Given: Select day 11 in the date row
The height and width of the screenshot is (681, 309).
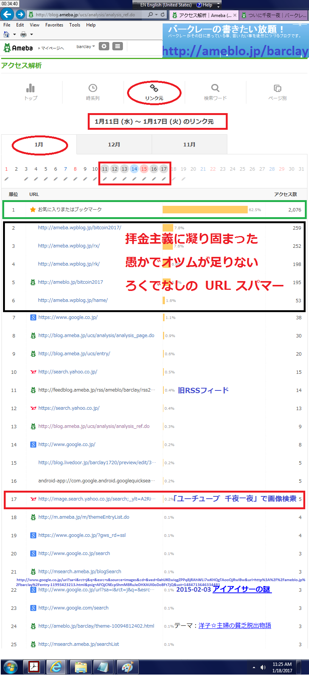Looking at the screenshot, I should pos(105,169).
